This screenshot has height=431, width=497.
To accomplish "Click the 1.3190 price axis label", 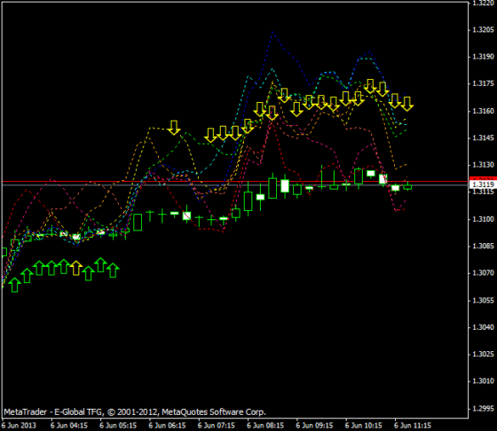I will click(x=484, y=57).
